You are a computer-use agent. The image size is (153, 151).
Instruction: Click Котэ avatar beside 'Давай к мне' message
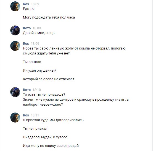click(x=15, y=30)
